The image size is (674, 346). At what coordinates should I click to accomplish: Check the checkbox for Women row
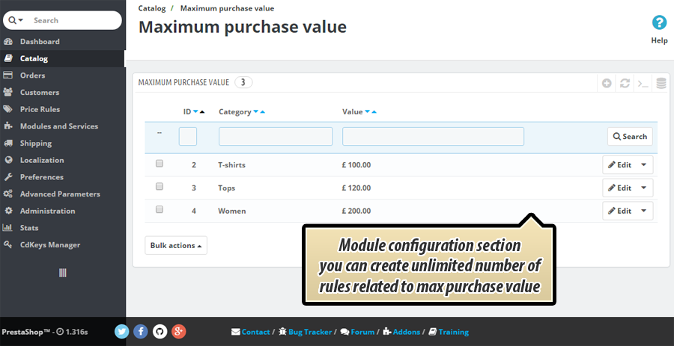(x=160, y=210)
